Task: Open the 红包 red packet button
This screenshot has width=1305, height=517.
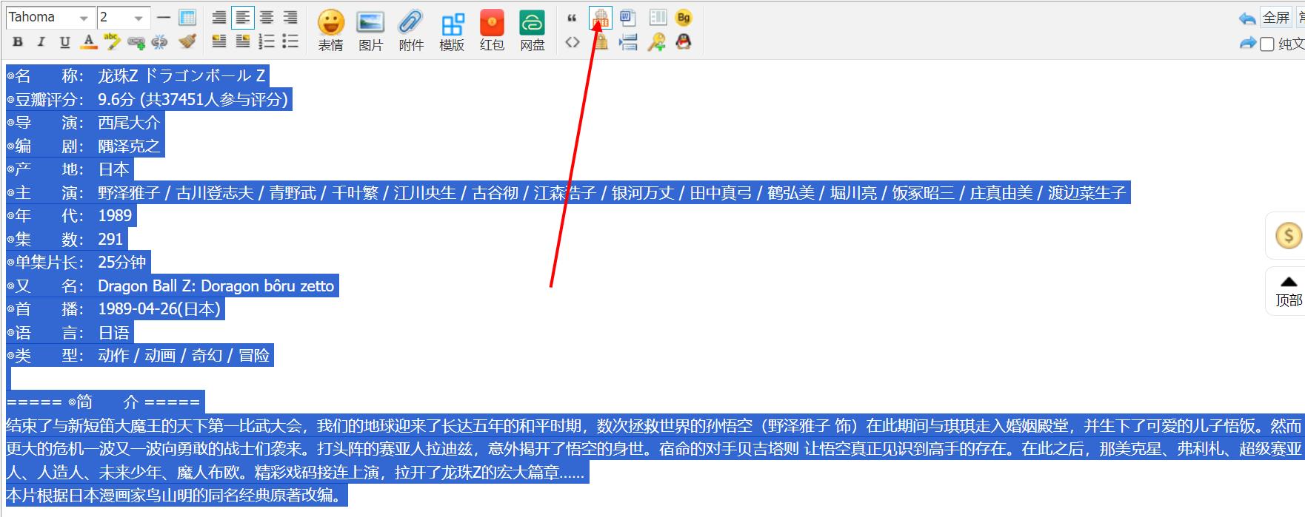Action: [x=492, y=31]
